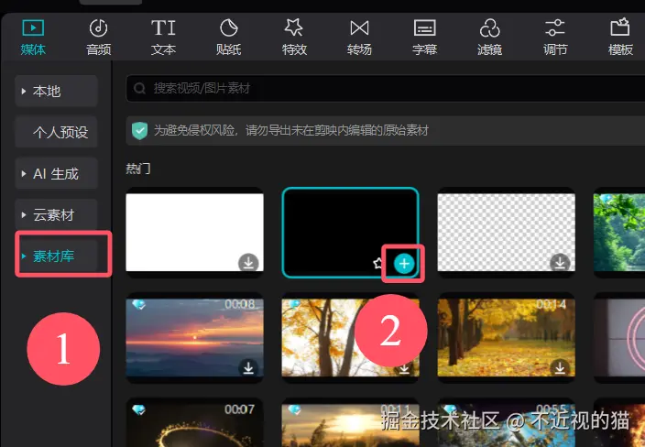
Task: Click the 热门 popular heading
Action: [138, 169]
